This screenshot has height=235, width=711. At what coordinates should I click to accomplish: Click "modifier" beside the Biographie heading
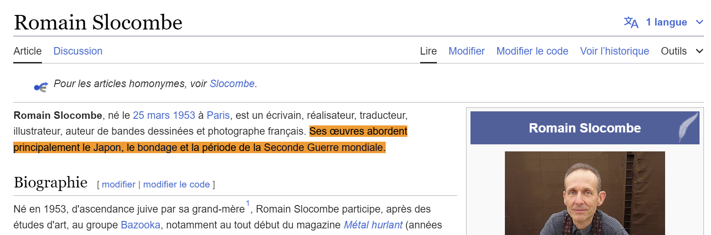pyautogui.click(x=118, y=184)
